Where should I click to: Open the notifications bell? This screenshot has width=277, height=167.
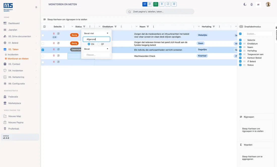[252, 5]
